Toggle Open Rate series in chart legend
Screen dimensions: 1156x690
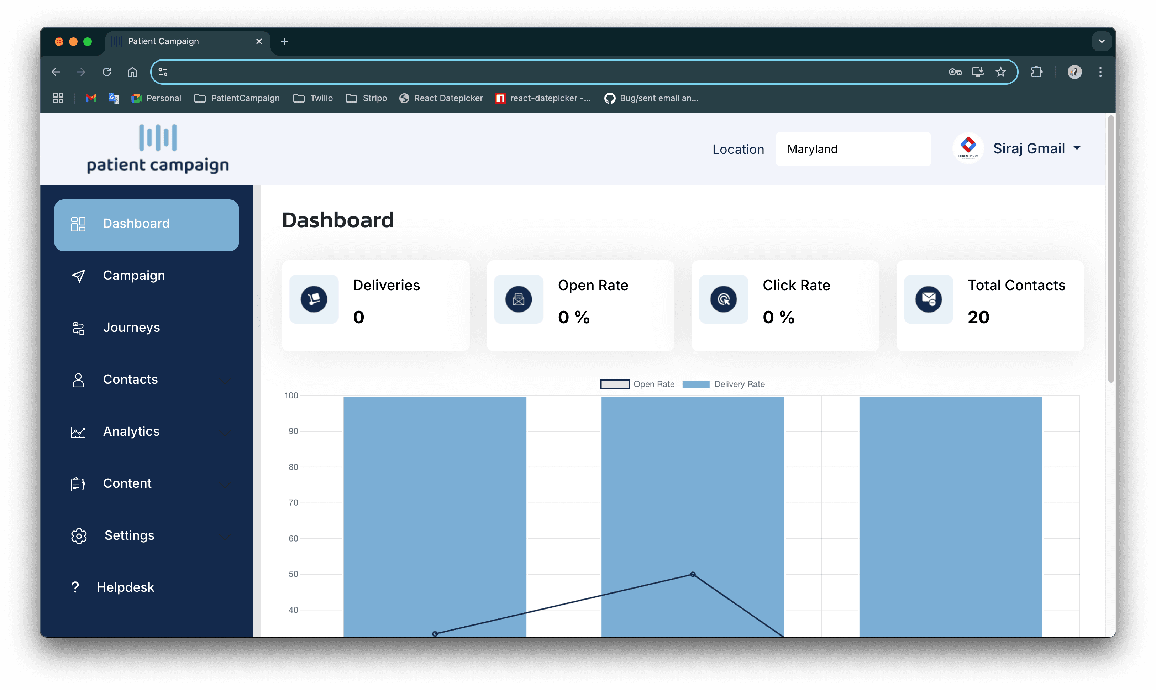click(x=637, y=385)
